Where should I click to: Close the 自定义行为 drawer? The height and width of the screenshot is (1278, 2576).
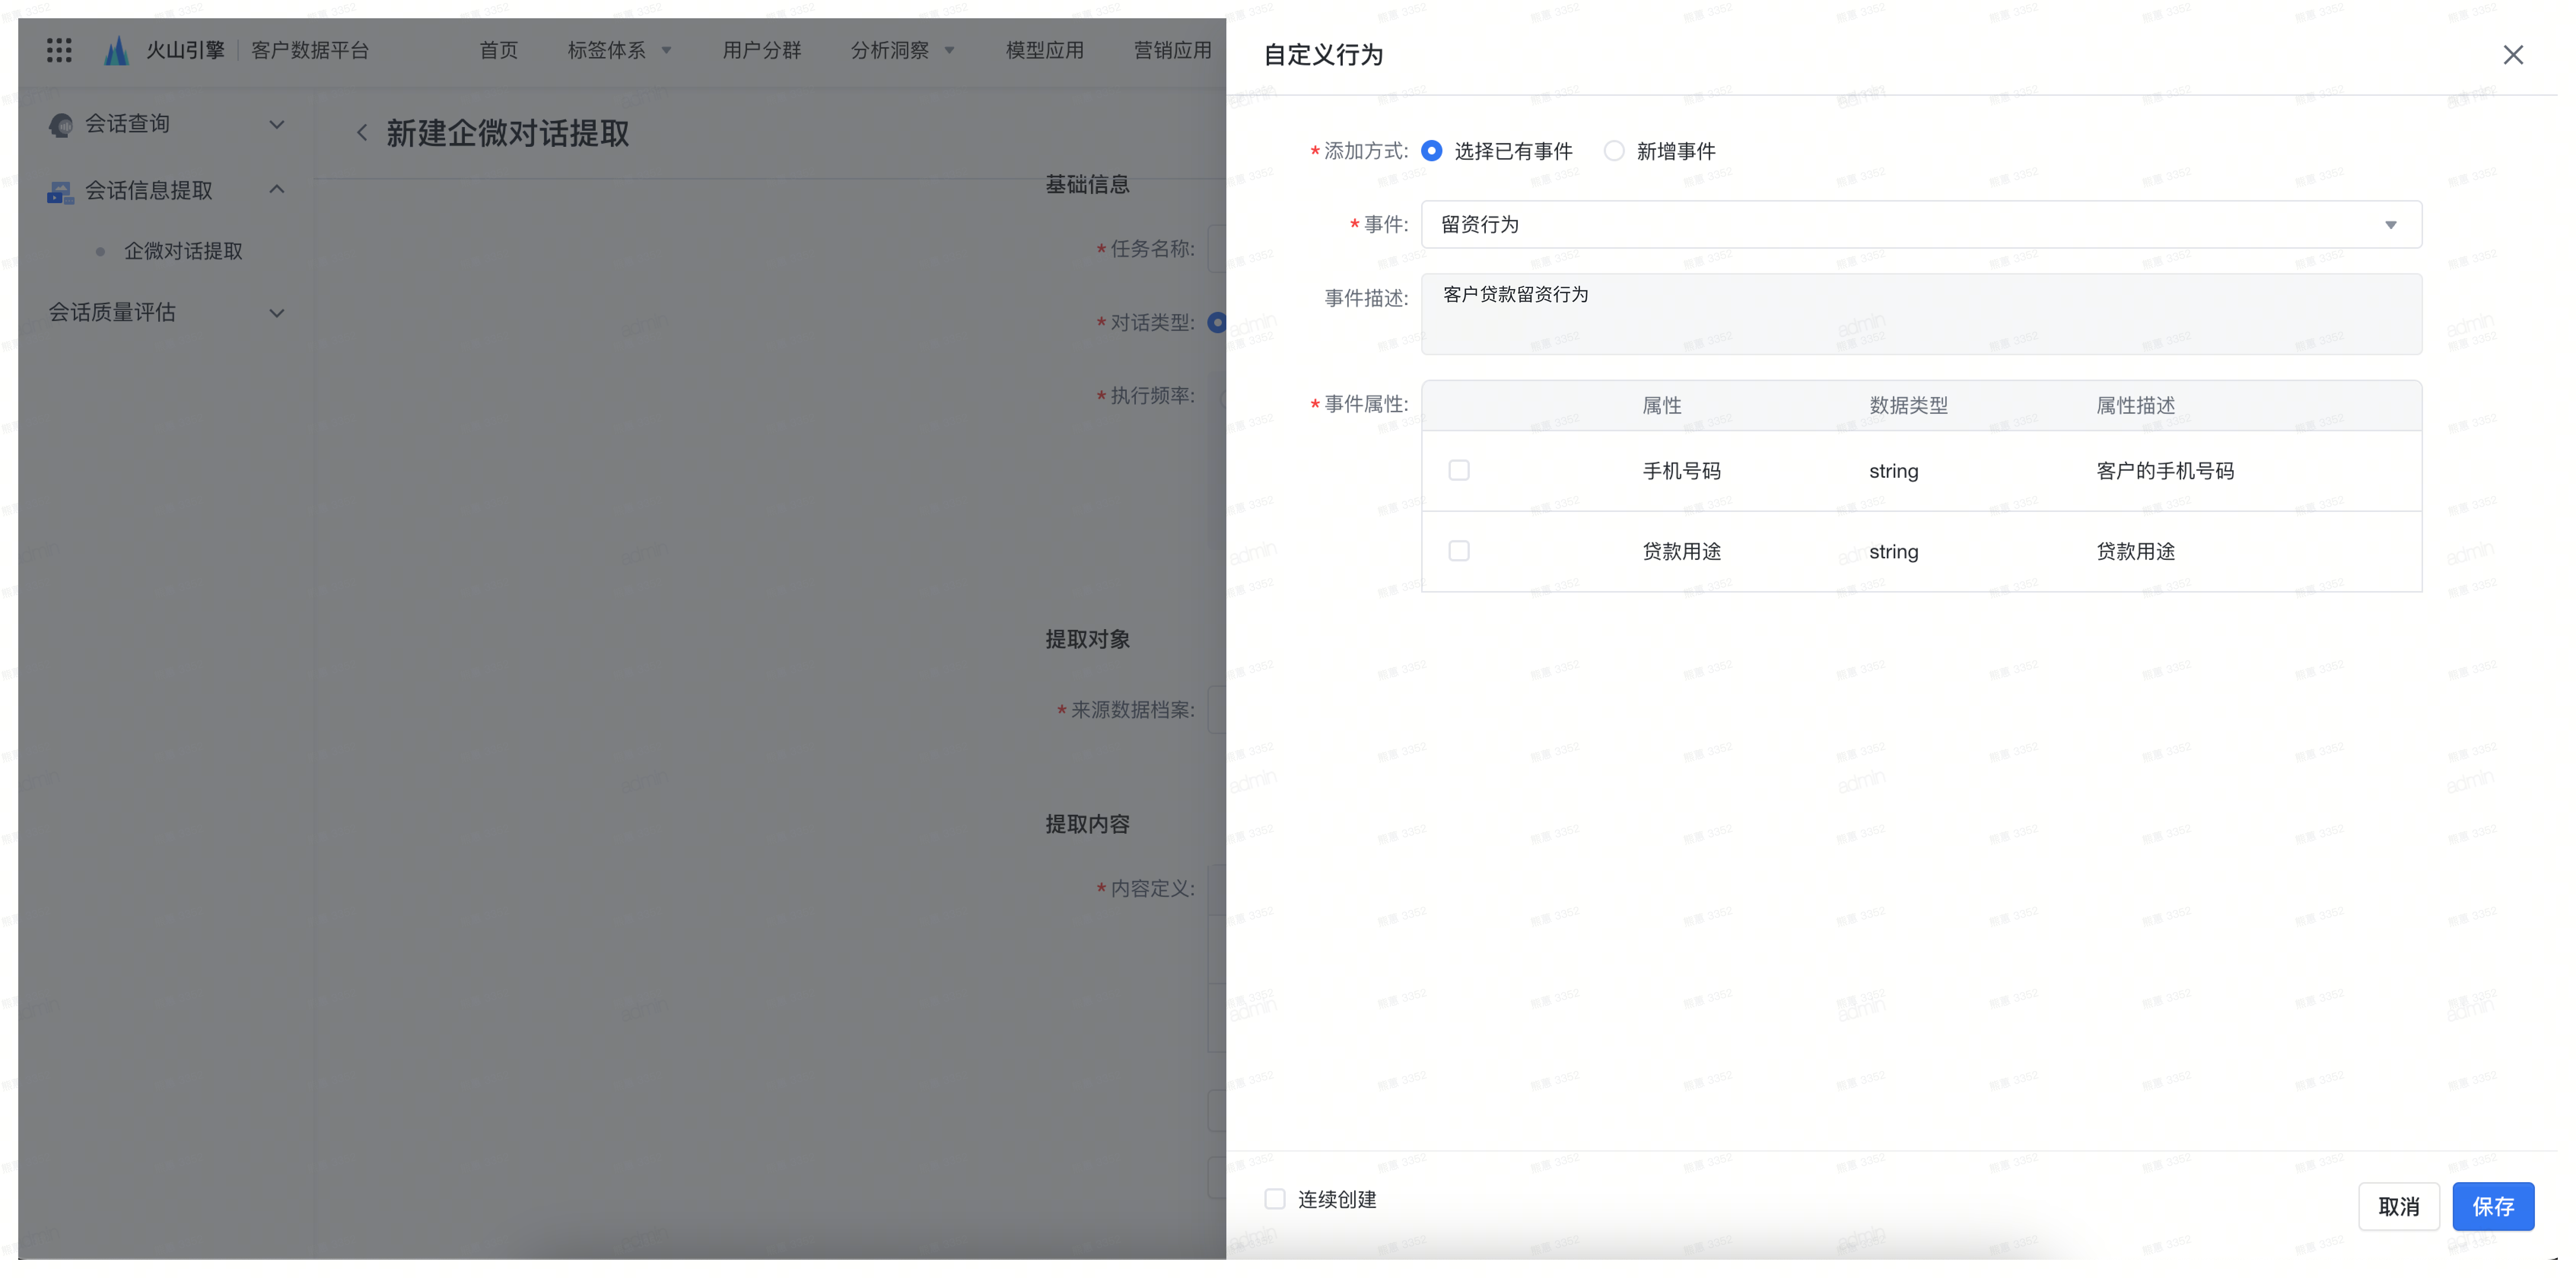tap(2512, 55)
